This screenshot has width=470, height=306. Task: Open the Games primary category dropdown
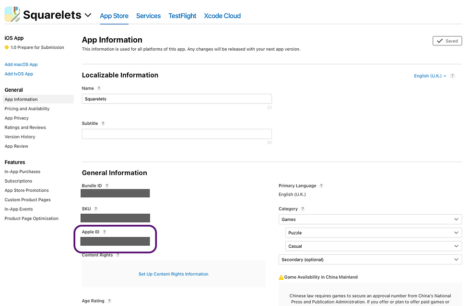[x=370, y=219]
